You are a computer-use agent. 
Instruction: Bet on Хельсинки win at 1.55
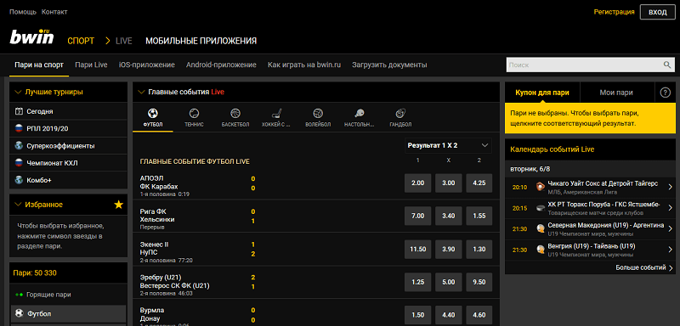coord(479,216)
